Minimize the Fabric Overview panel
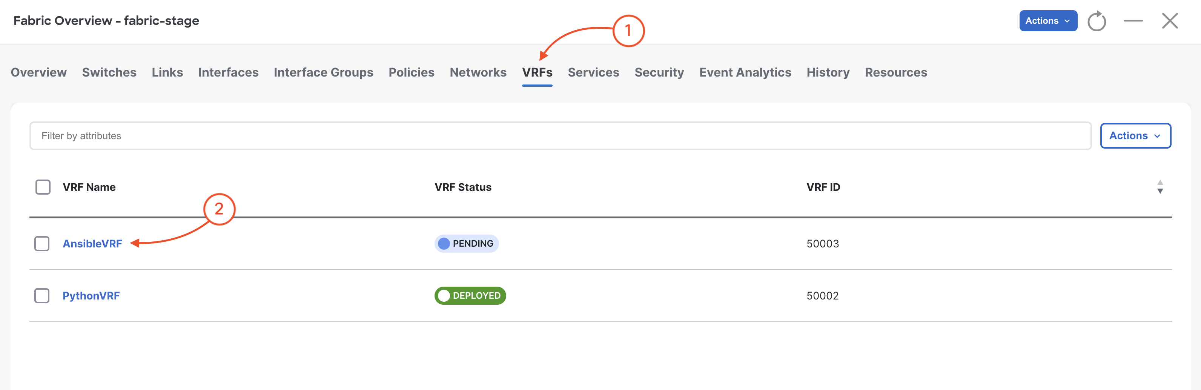1201x390 pixels. pos(1133,21)
